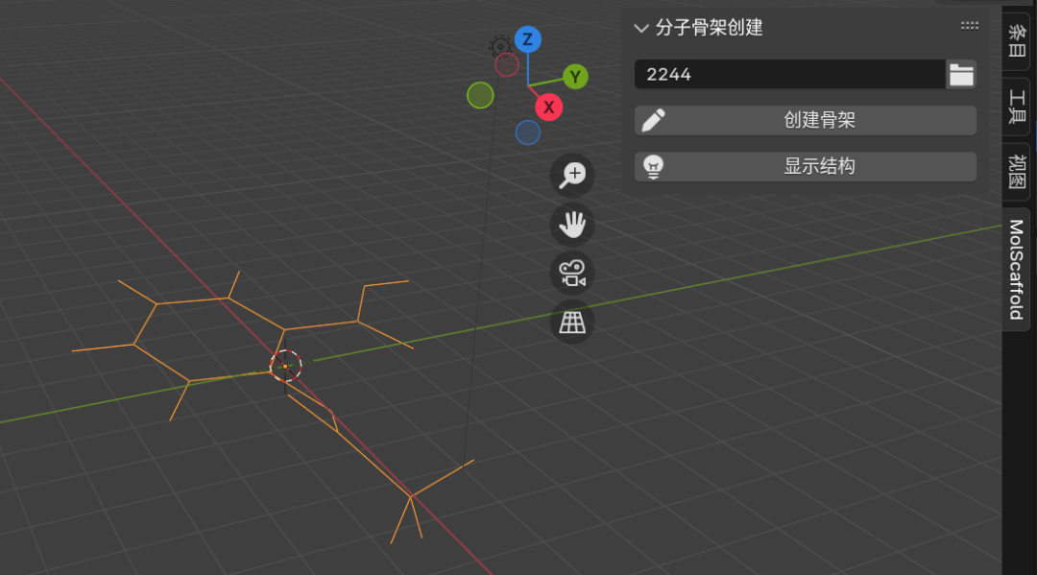Switch perspective/orthographic with grid button
1037x575 pixels.
[x=572, y=322]
